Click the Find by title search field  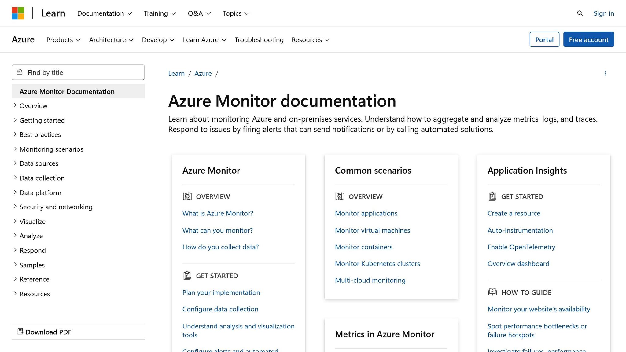click(x=78, y=72)
